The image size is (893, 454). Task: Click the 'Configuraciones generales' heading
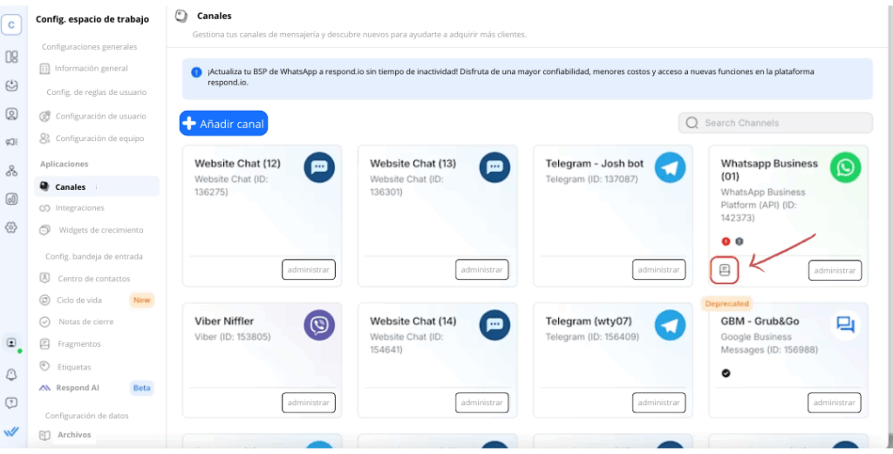pos(90,47)
